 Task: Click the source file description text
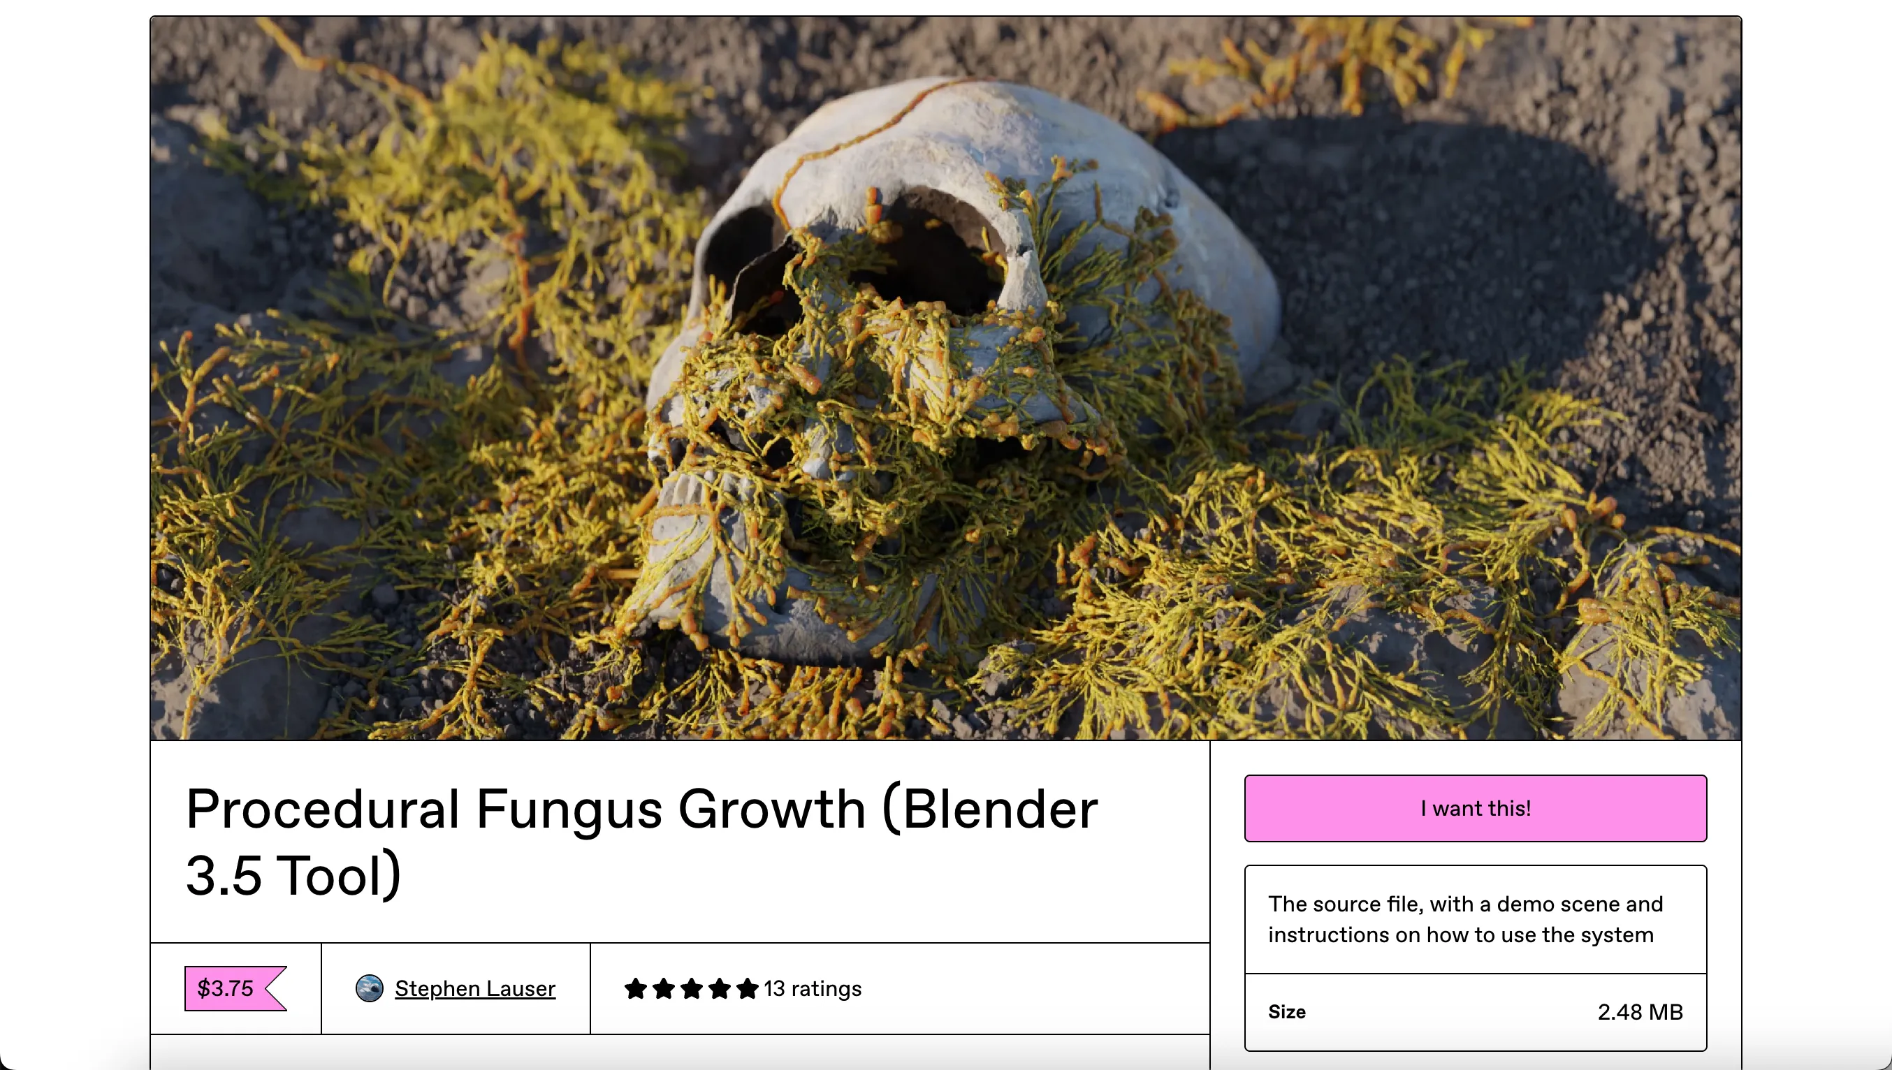coord(1465,918)
